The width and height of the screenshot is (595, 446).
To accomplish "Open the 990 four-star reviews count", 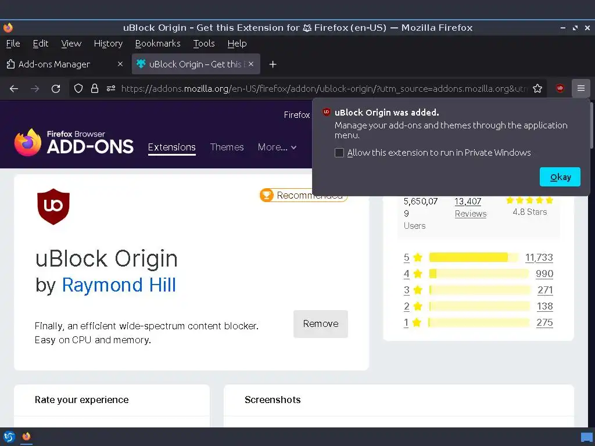I will (544, 274).
